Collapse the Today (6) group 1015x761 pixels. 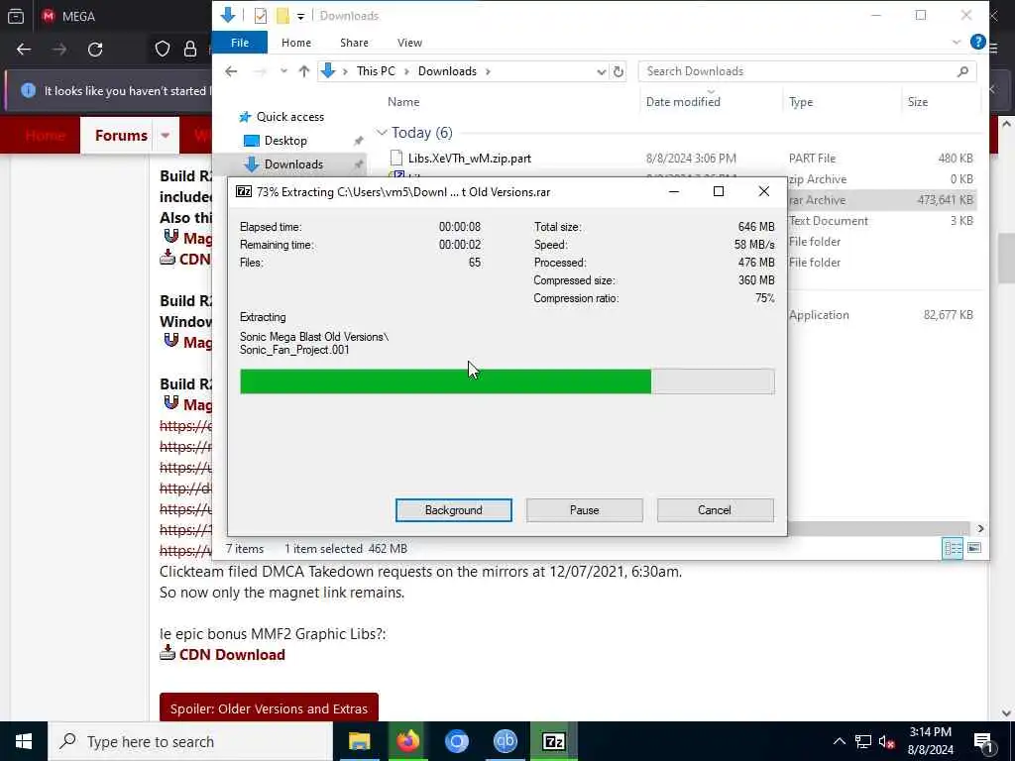(x=382, y=133)
